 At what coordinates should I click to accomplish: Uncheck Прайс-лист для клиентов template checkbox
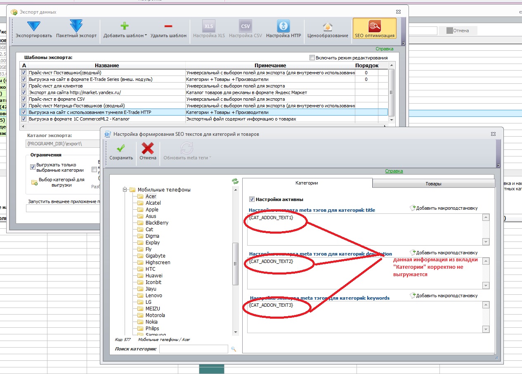pyautogui.click(x=24, y=86)
